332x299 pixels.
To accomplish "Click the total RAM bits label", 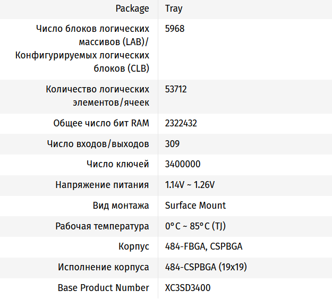I will [x=101, y=123].
